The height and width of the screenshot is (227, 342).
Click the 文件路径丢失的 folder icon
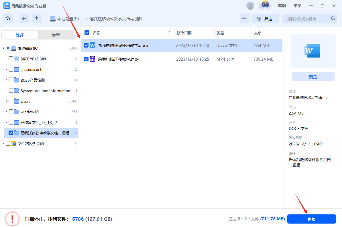tap(14, 144)
